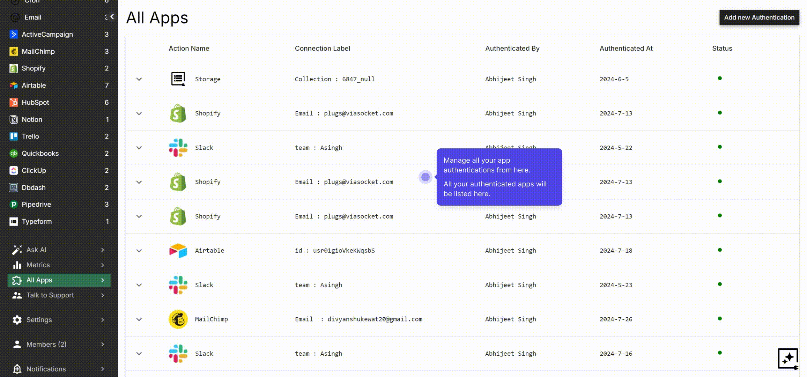This screenshot has height=377, width=807.
Task: Collapse the sidebar with the arrow
Action: 112,17
